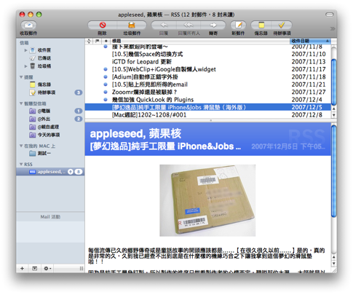Select message [10.5]幾個Space的切換方式
Viewport: 353px width, 295px height.
click(x=208, y=54)
